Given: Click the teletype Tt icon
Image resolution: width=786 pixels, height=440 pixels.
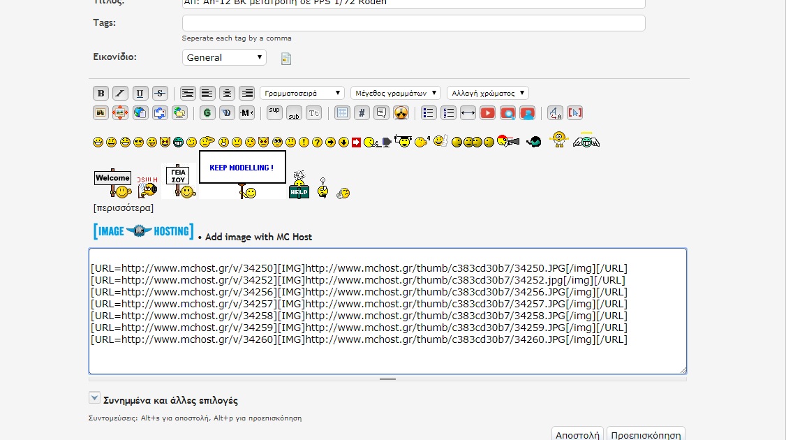Looking at the screenshot, I should (x=314, y=113).
